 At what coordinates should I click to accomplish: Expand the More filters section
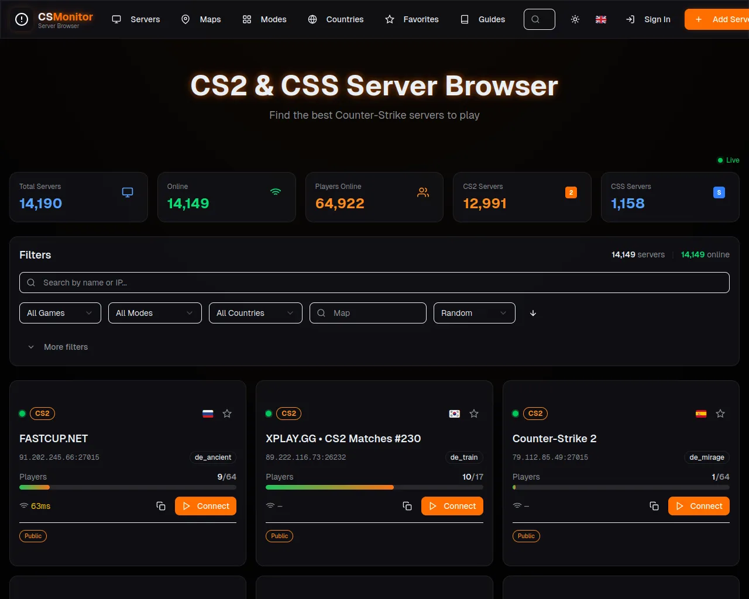(x=58, y=347)
